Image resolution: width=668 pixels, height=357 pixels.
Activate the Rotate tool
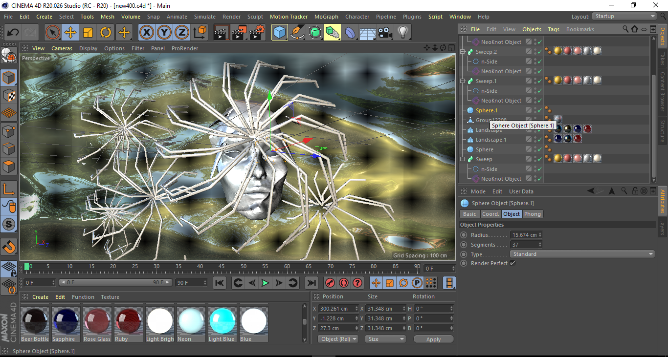point(106,33)
